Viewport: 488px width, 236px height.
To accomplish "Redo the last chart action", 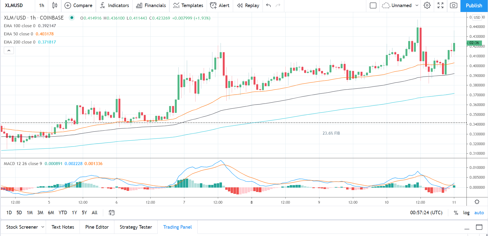I will (278, 5).
